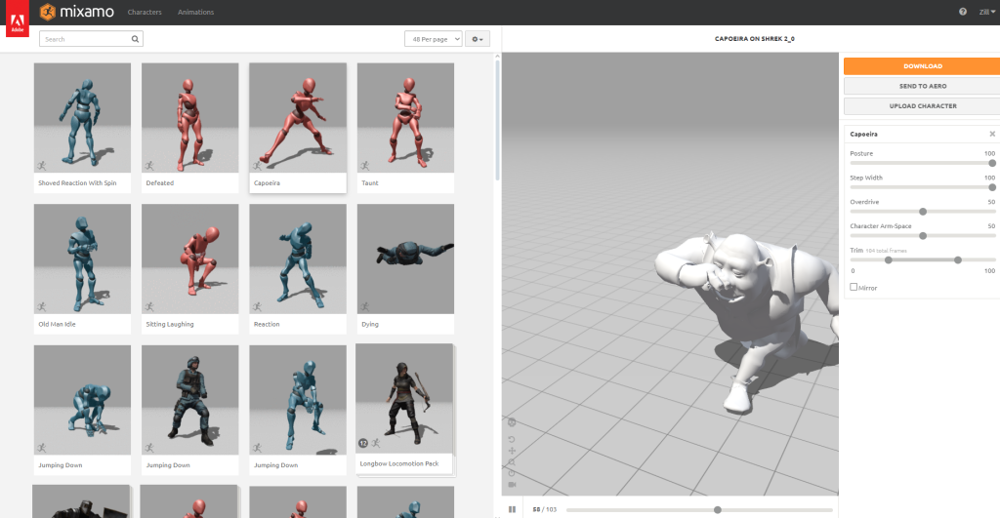Click the orange Download button
The width and height of the screenshot is (1000, 518).
[922, 66]
